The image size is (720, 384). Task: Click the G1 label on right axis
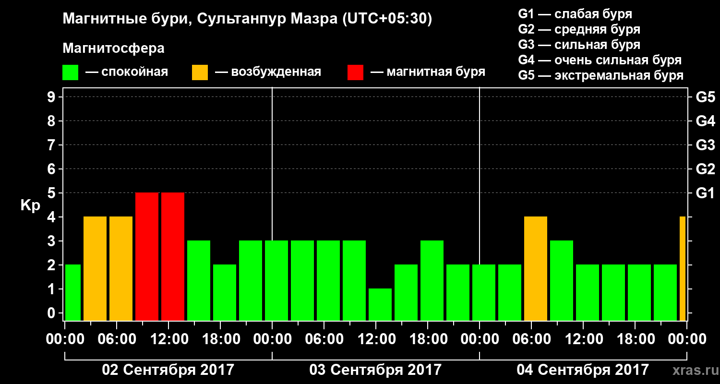(x=705, y=193)
